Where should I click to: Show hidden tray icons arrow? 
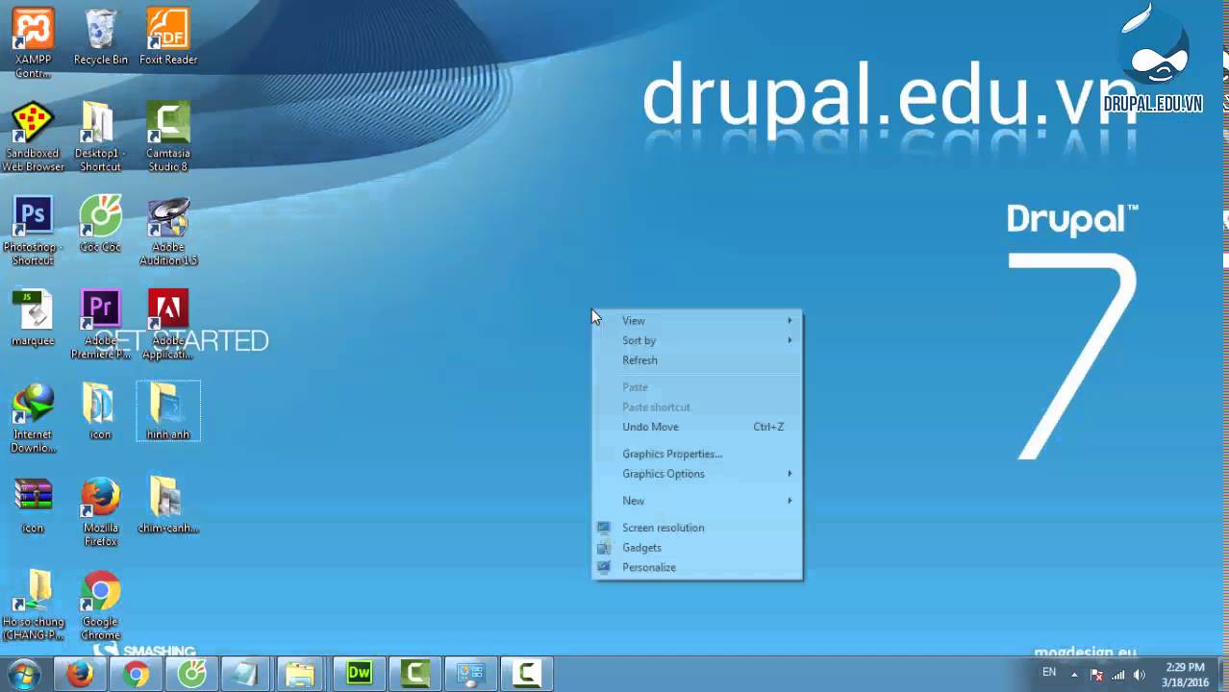pyautogui.click(x=1074, y=675)
